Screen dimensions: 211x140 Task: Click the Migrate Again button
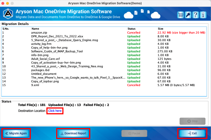click(x=16, y=133)
